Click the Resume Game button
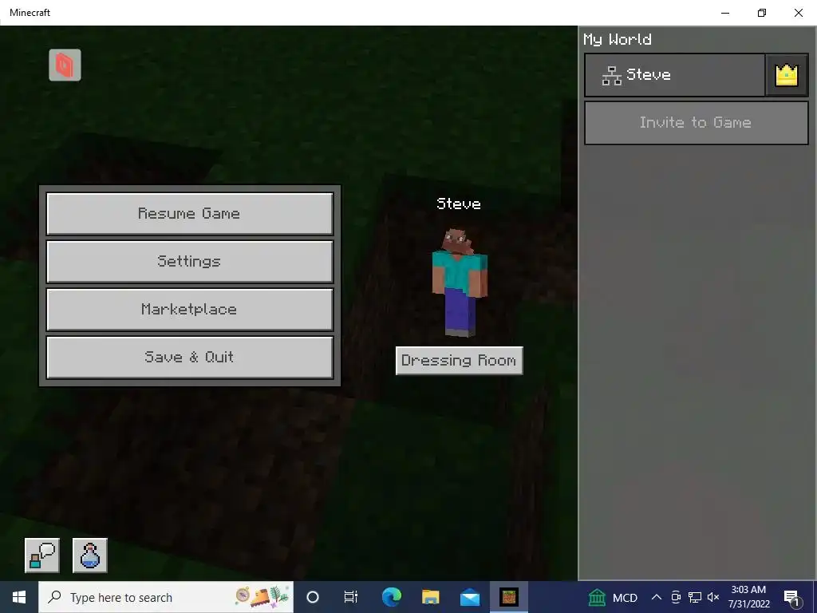The image size is (817, 613). point(190,214)
